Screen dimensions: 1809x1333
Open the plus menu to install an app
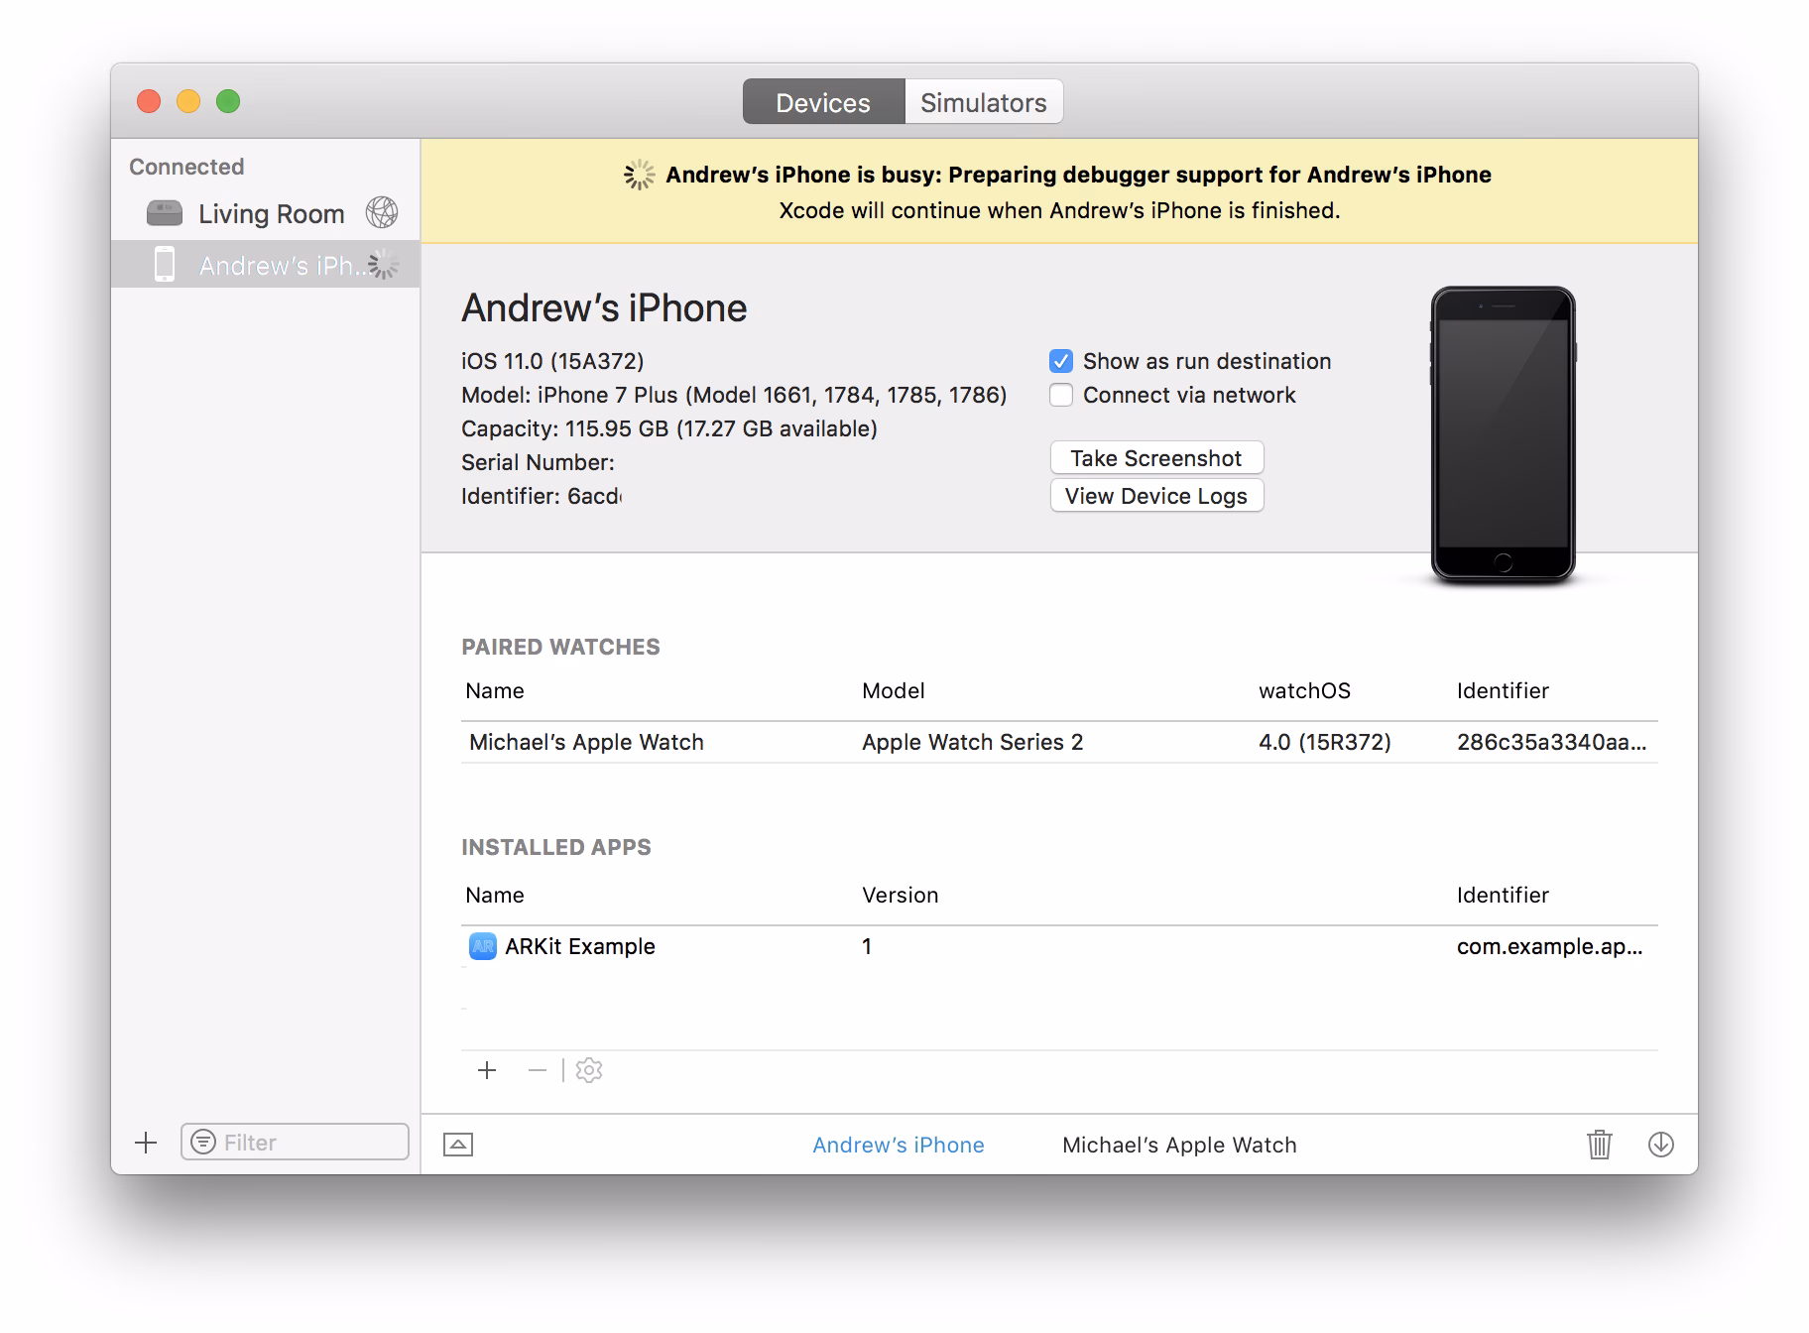[x=487, y=1070]
